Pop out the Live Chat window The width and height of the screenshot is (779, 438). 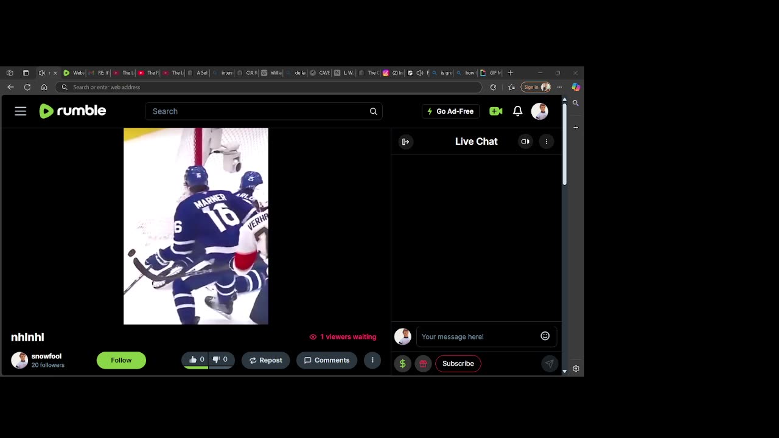[x=525, y=142]
